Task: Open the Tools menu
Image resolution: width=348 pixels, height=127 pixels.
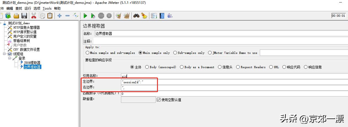Action: coord(47,9)
